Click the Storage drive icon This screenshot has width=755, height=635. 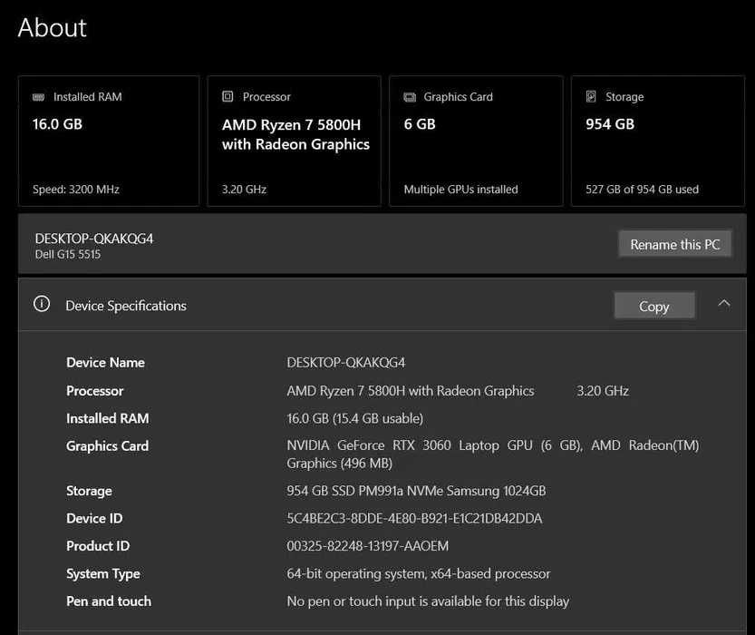[591, 96]
